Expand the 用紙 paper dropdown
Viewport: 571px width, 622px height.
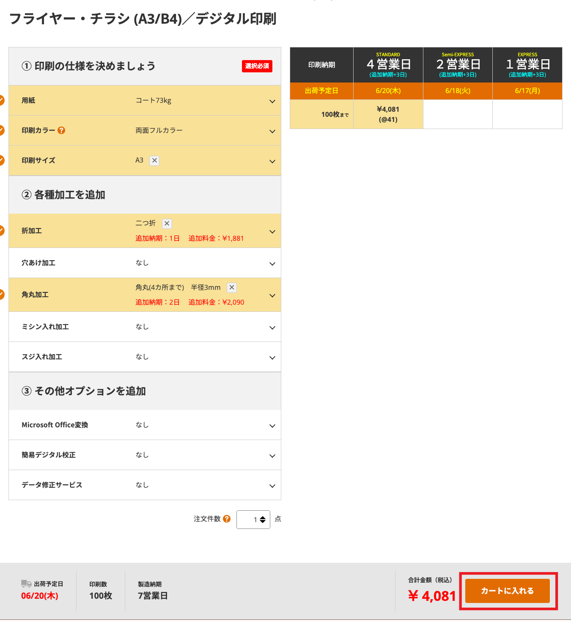point(272,101)
